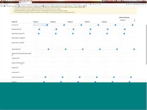
Task: Open Nodule Consistency dropdown for Nodule 1
Action: click(40, 77)
